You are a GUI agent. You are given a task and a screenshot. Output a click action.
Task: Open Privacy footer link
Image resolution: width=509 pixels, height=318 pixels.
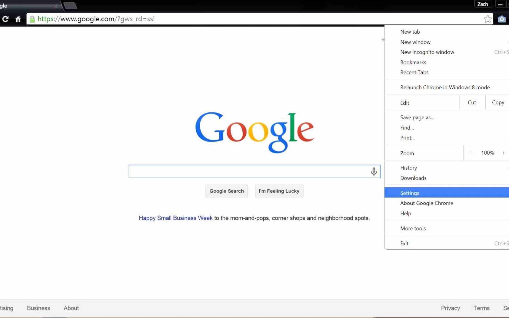450,308
